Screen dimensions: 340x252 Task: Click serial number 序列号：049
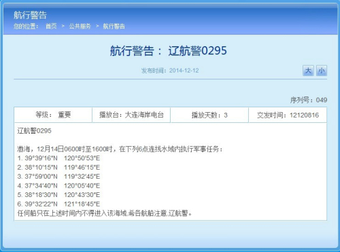click(309, 100)
